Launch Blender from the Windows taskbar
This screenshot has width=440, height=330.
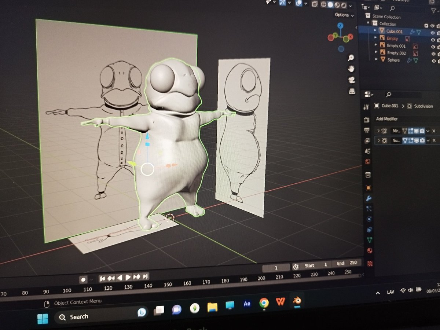coord(297,301)
